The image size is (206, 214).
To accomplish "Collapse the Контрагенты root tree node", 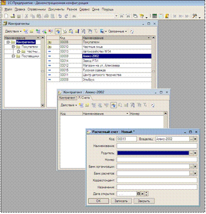I will coord(8,42).
